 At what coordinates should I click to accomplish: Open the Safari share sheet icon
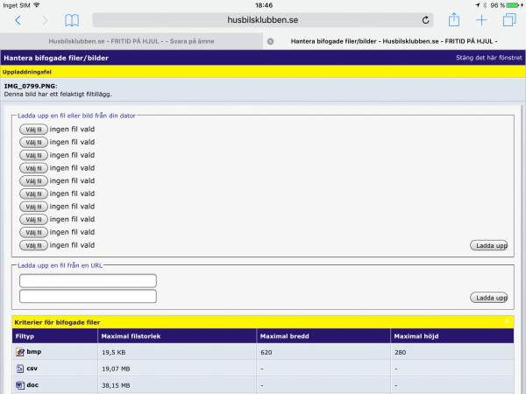(x=454, y=20)
